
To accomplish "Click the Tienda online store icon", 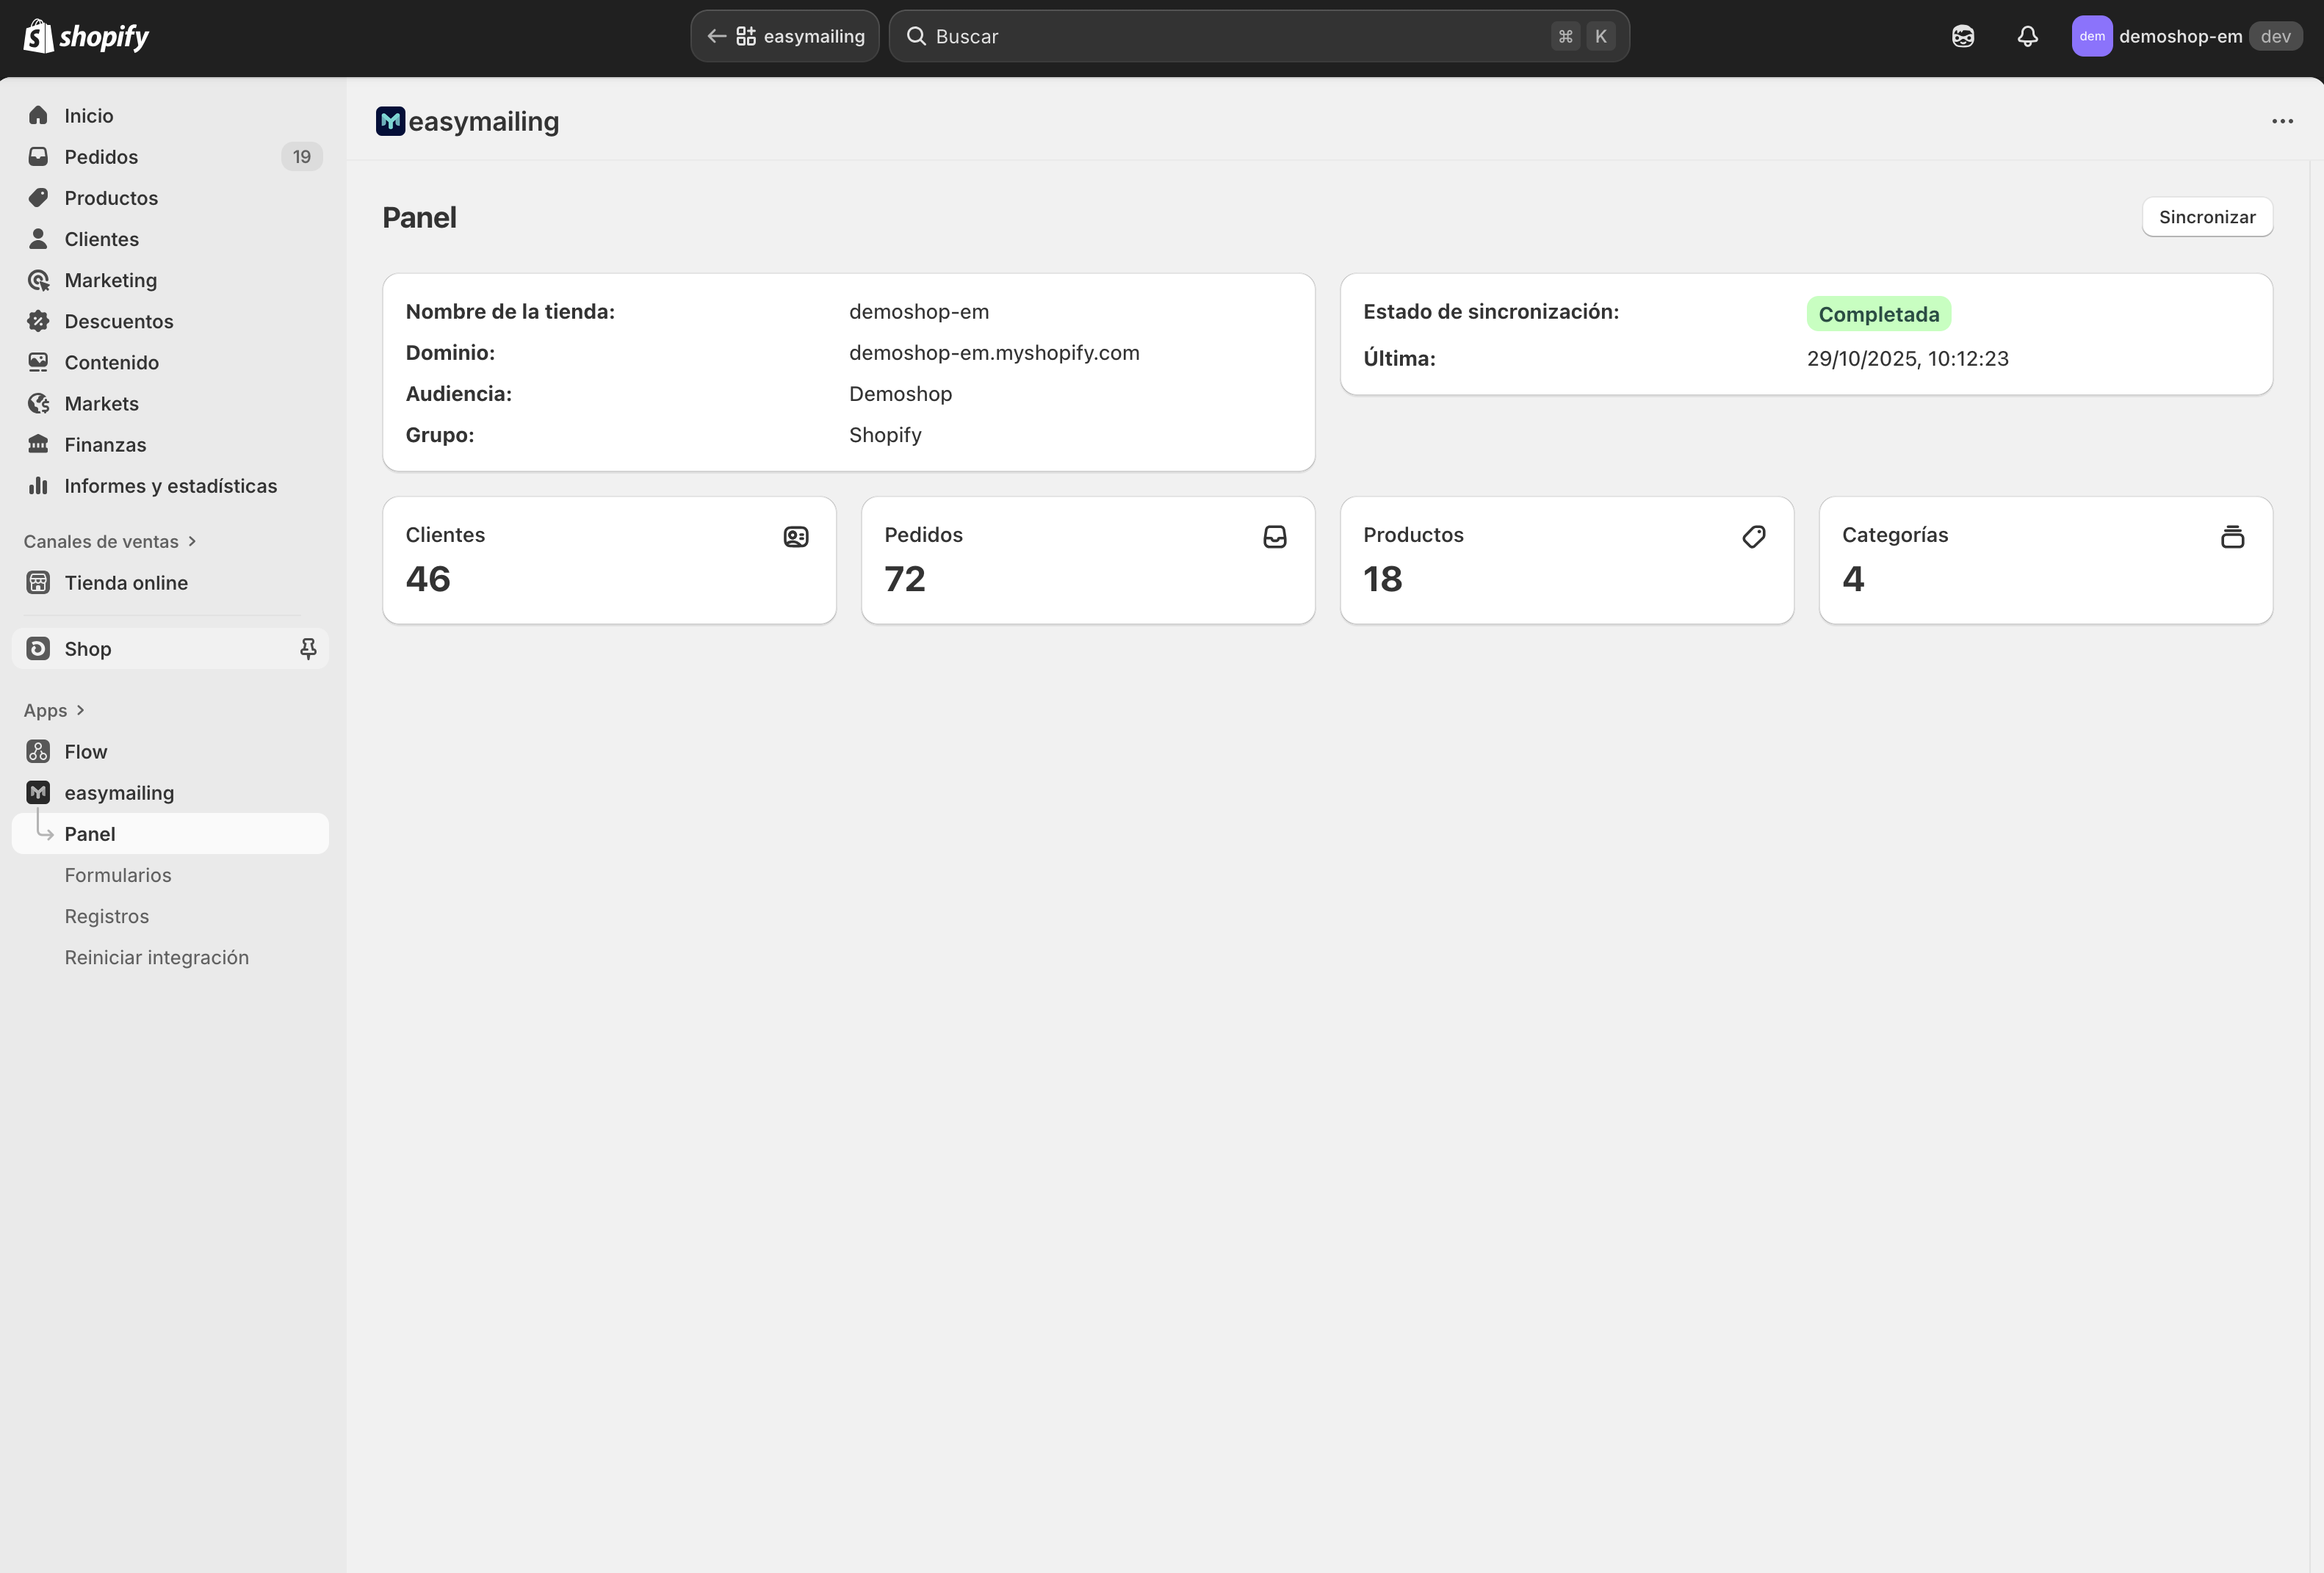I will click(x=38, y=582).
